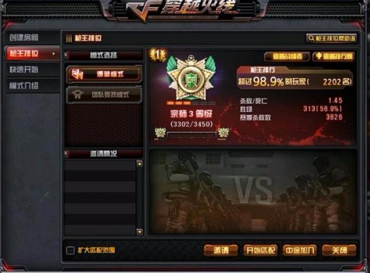Click the gold number 1 laurel icon

click(157, 55)
